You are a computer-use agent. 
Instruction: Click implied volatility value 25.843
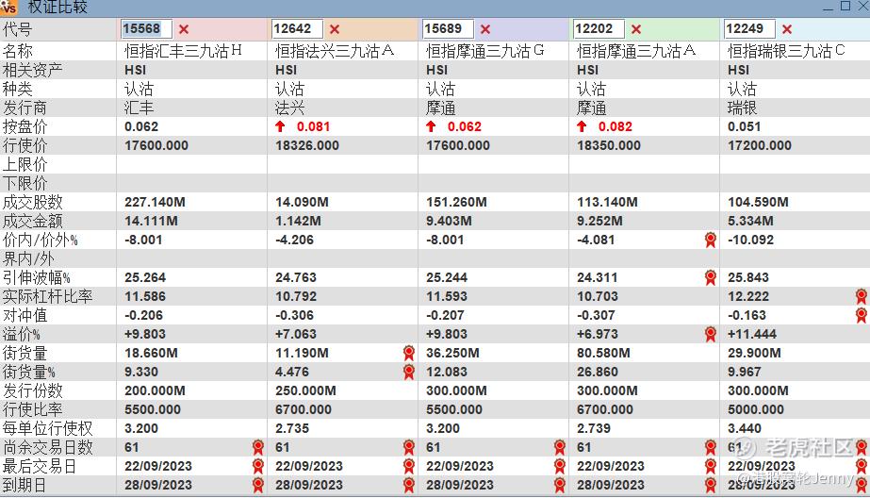coord(747,277)
